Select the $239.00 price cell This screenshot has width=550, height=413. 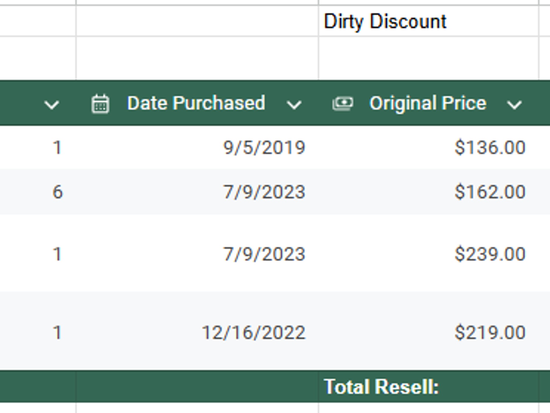click(429, 253)
